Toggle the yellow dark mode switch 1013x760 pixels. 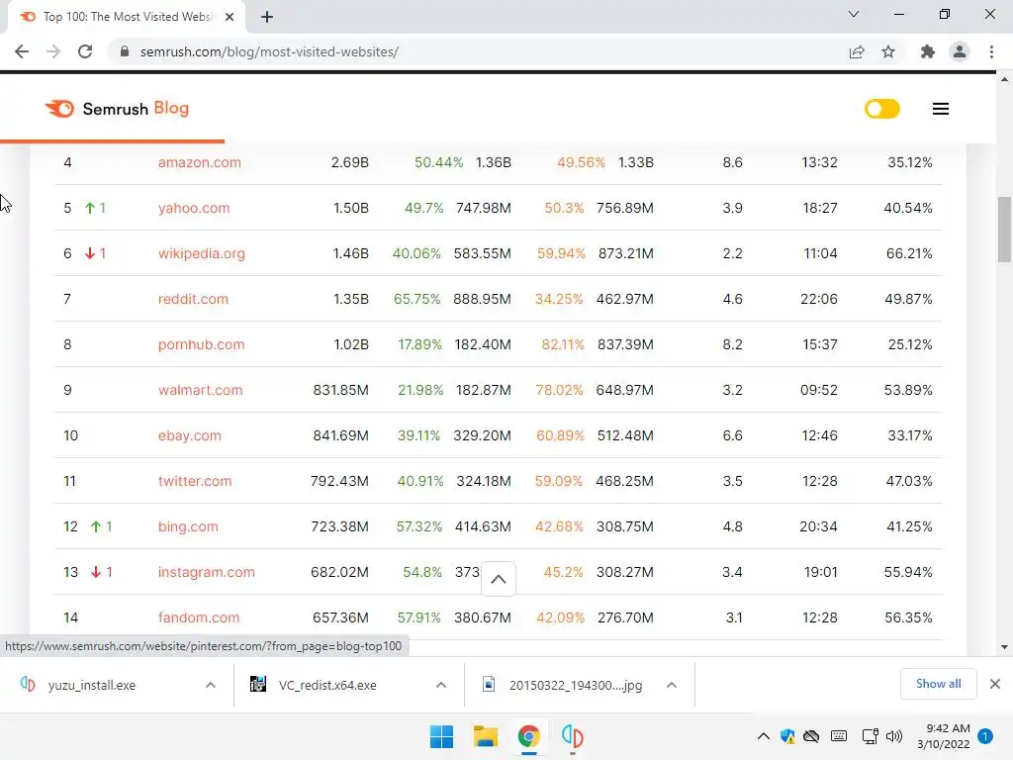[x=881, y=109]
